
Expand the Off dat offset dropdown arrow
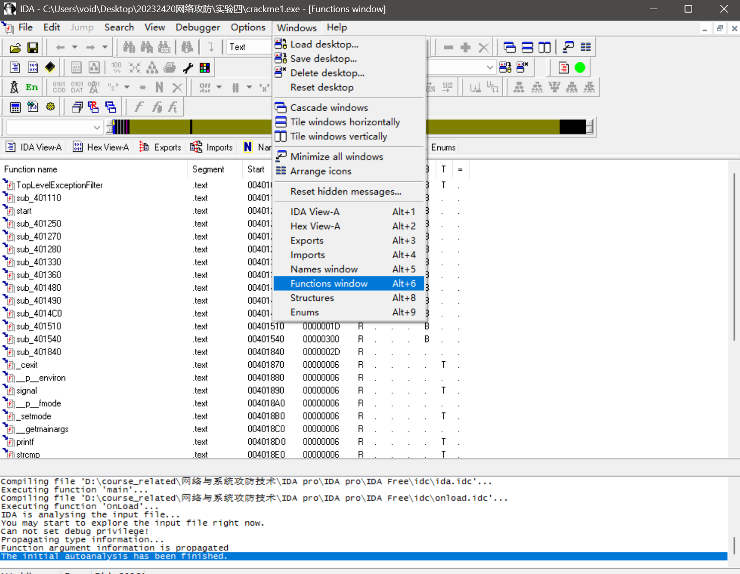(x=219, y=87)
